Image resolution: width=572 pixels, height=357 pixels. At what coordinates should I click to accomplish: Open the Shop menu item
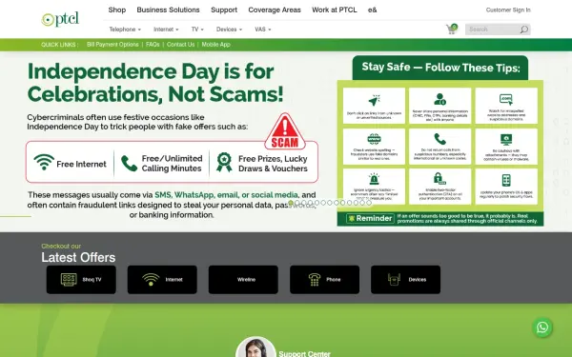click(117, 10)
